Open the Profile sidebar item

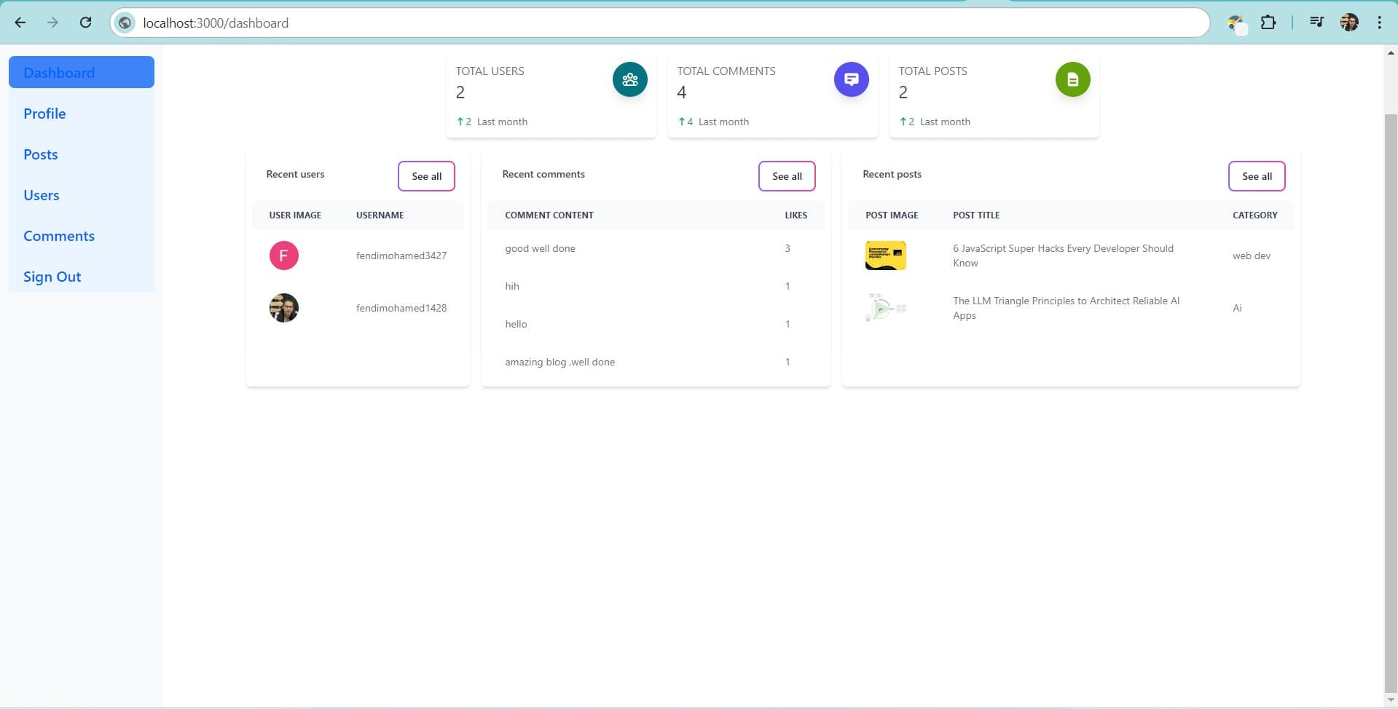pyautogui.click(x=44, y=114)
